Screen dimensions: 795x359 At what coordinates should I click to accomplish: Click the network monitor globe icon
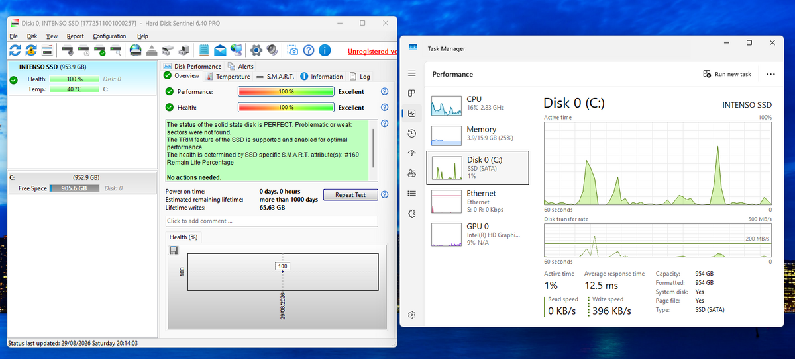[x=236, y=50]
